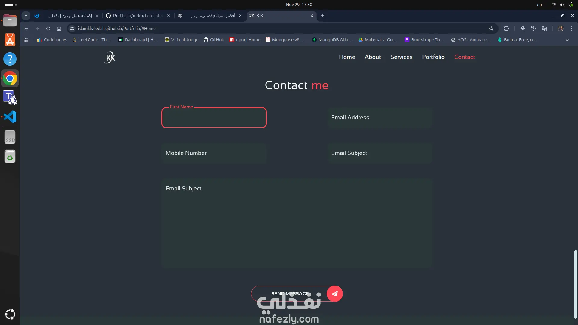Focus the Email Address field
This screenshot has height=325, width=578.
[380, 118]
